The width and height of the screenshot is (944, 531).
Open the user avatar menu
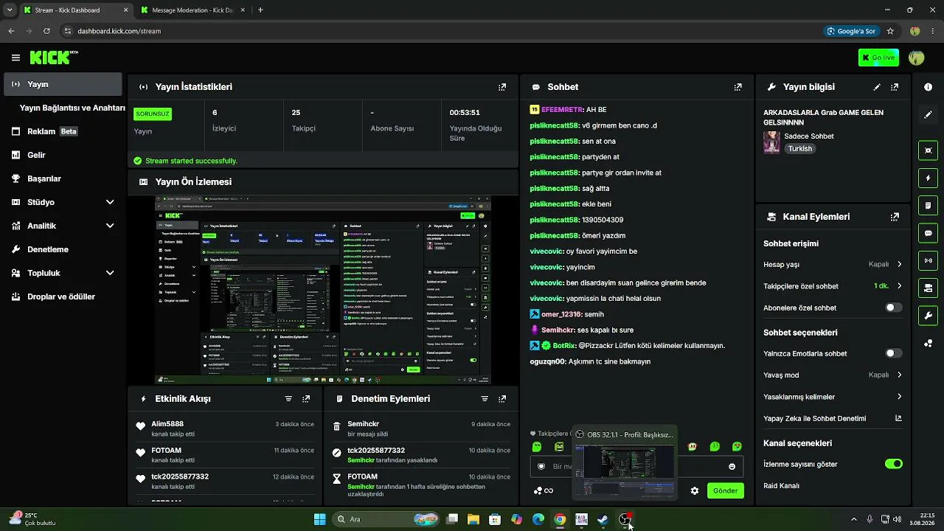(x=917, y=58)
